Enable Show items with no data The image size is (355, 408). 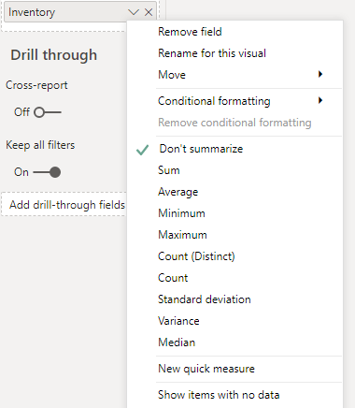coord(219,395)
